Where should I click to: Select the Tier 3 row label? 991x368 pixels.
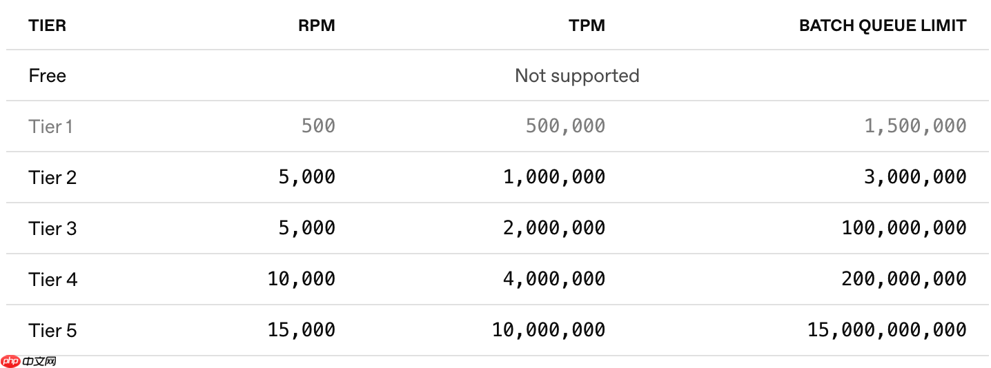[x=52, y=229]
